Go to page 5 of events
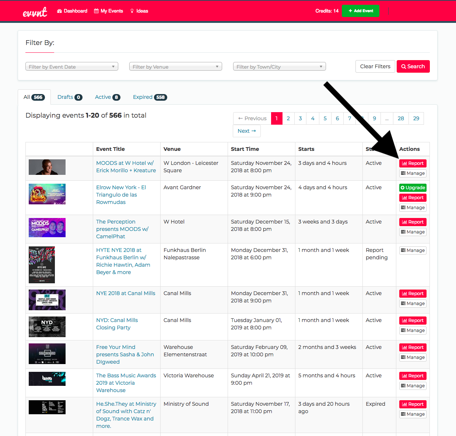 [325, 118]
